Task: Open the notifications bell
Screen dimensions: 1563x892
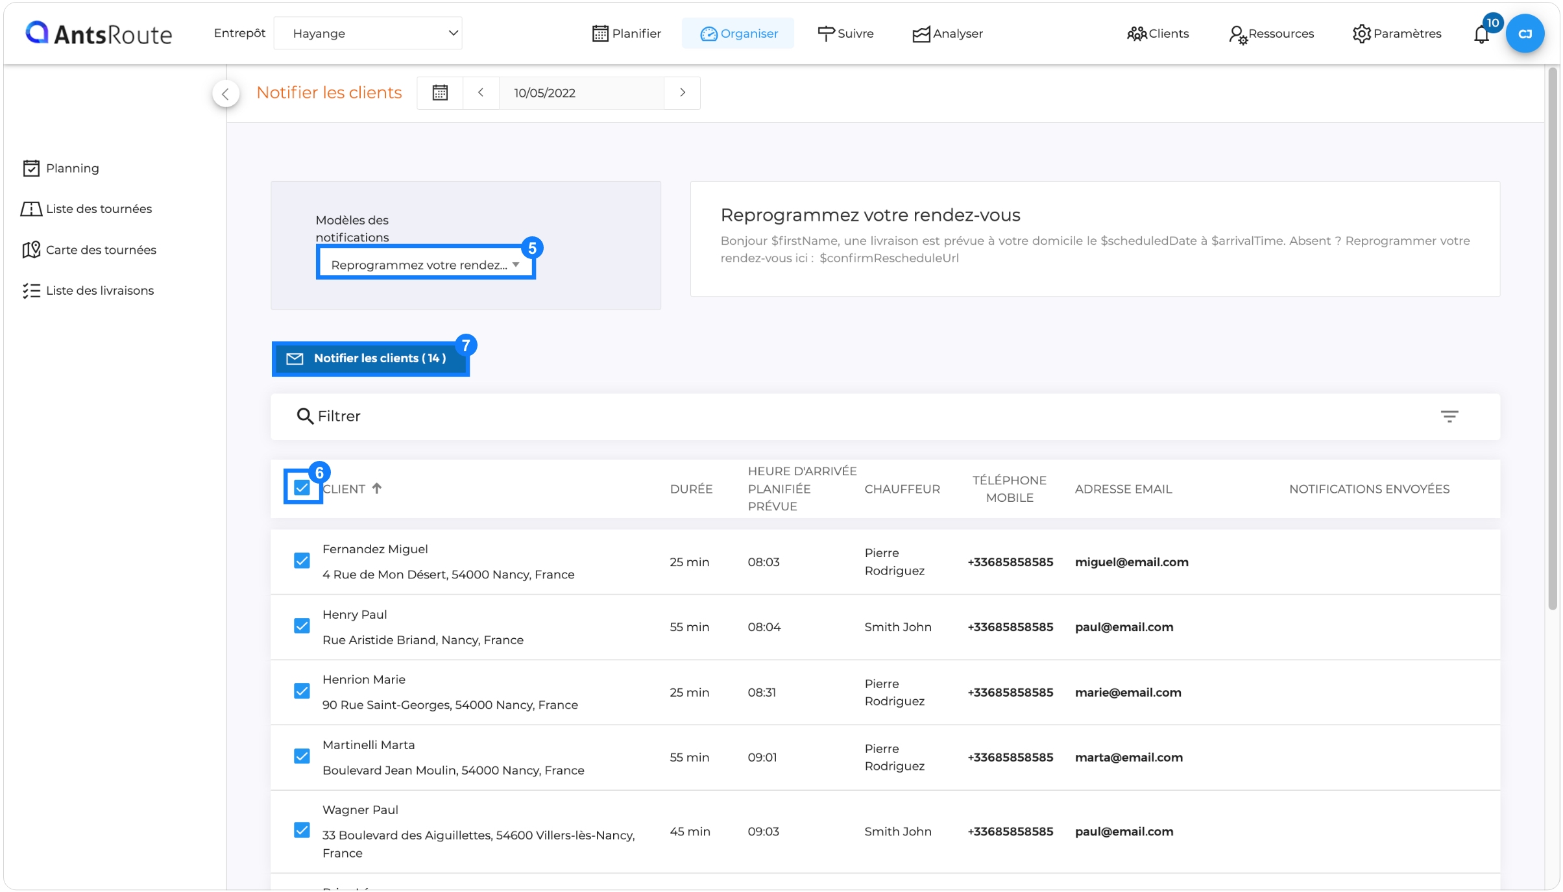Action: [1482, 34]
